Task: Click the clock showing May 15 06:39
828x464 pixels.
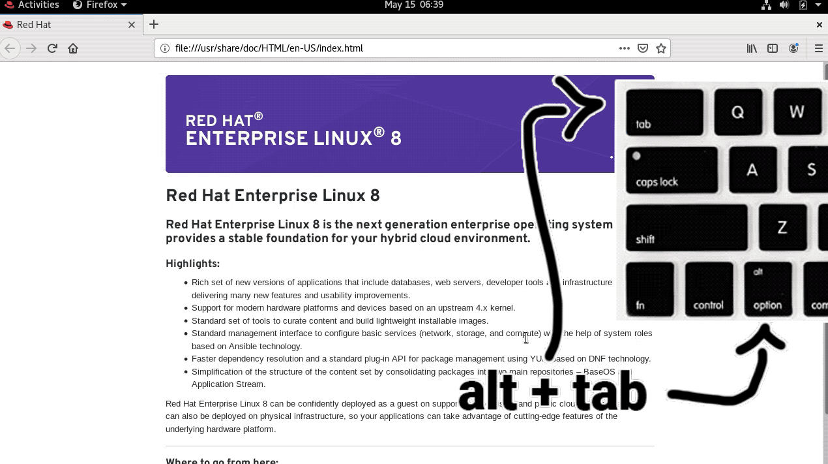Action: (413, 5)
